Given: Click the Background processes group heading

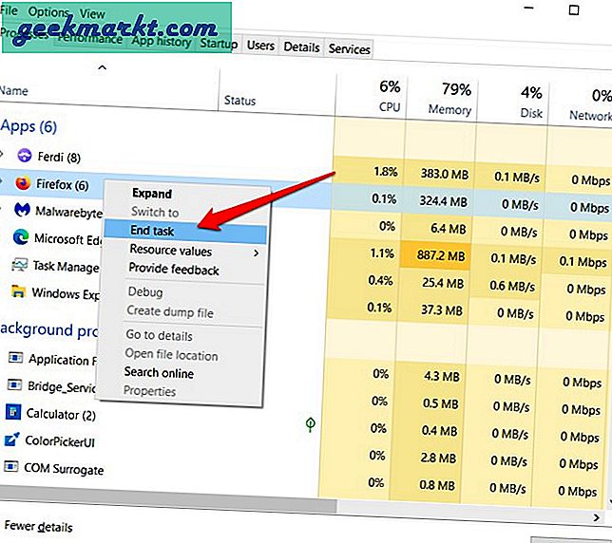Looking at the screenshot, I should point(49,329).
